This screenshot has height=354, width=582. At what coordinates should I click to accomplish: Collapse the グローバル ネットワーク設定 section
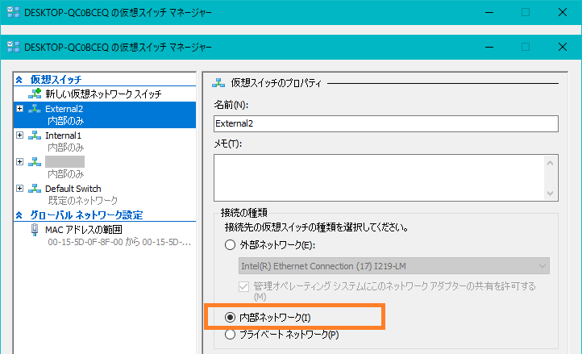pyautogui.click(x=19, y=214)
